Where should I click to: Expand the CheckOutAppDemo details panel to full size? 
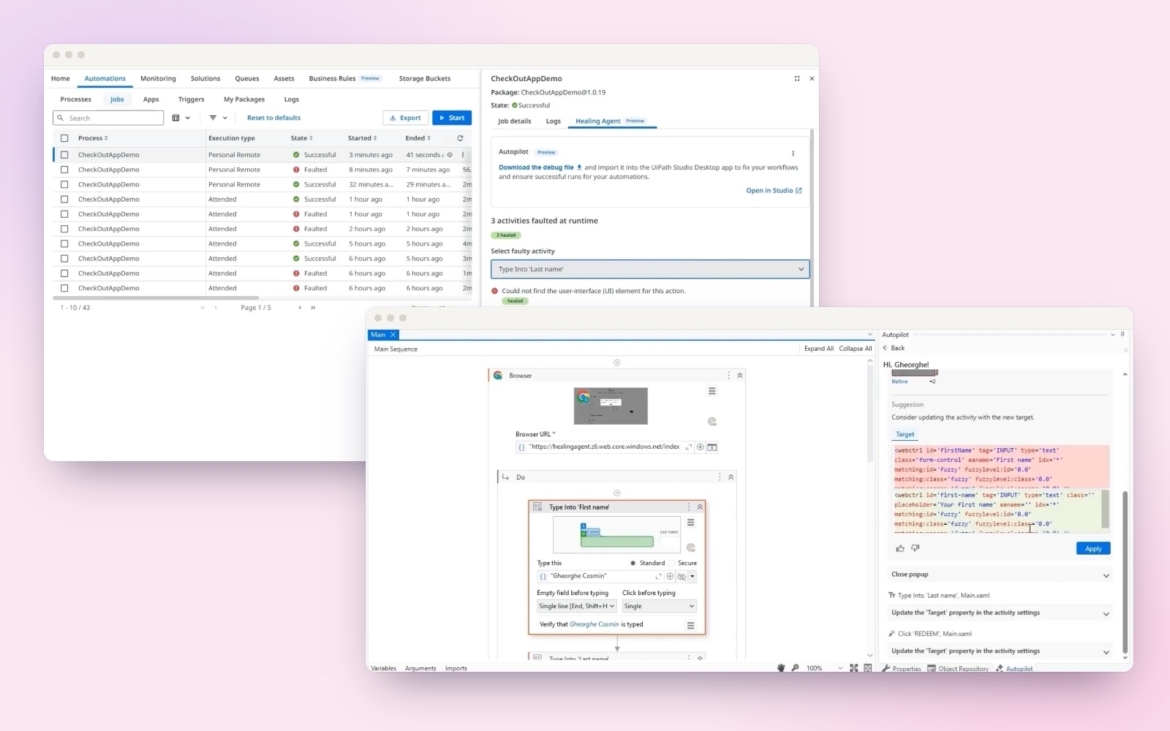pyautogui.click(x=797, y=78)
